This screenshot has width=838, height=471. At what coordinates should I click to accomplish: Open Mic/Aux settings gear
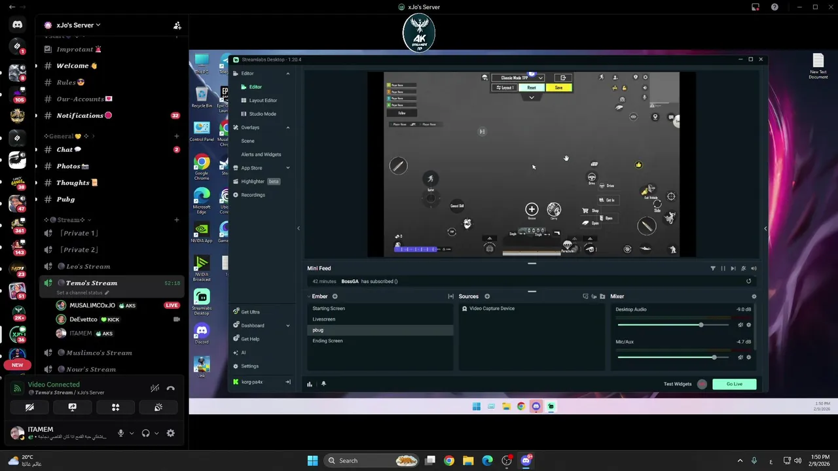[748, 357]
